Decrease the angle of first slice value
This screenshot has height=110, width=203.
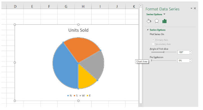click(x=190, y=53)
